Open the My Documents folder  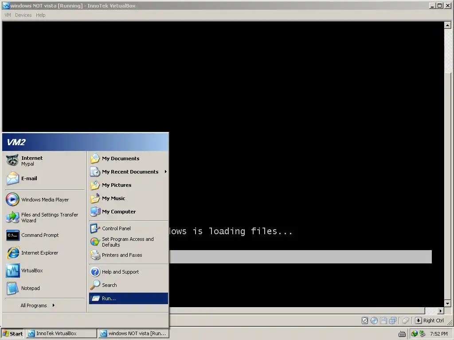(129, 158)
